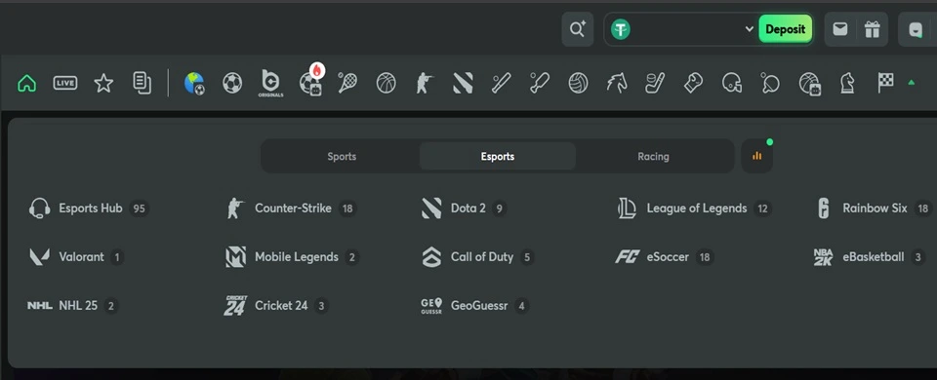Select the globe with soccer ball icon
Screen dimensions: 937x380
click(x=194, y=83)
